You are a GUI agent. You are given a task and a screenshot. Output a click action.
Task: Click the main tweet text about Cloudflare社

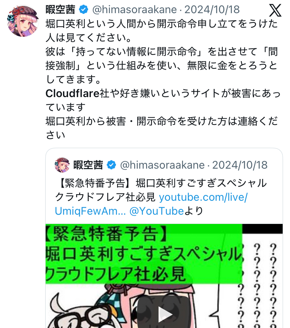click(x=163, y=100)
